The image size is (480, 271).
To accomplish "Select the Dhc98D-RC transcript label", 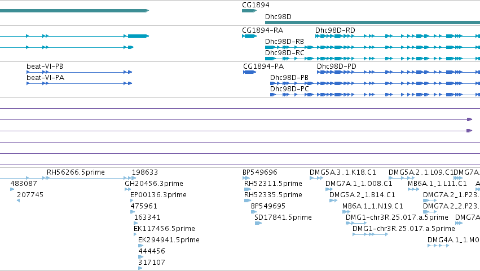I will pyautogui.click(x=285, y=53).
